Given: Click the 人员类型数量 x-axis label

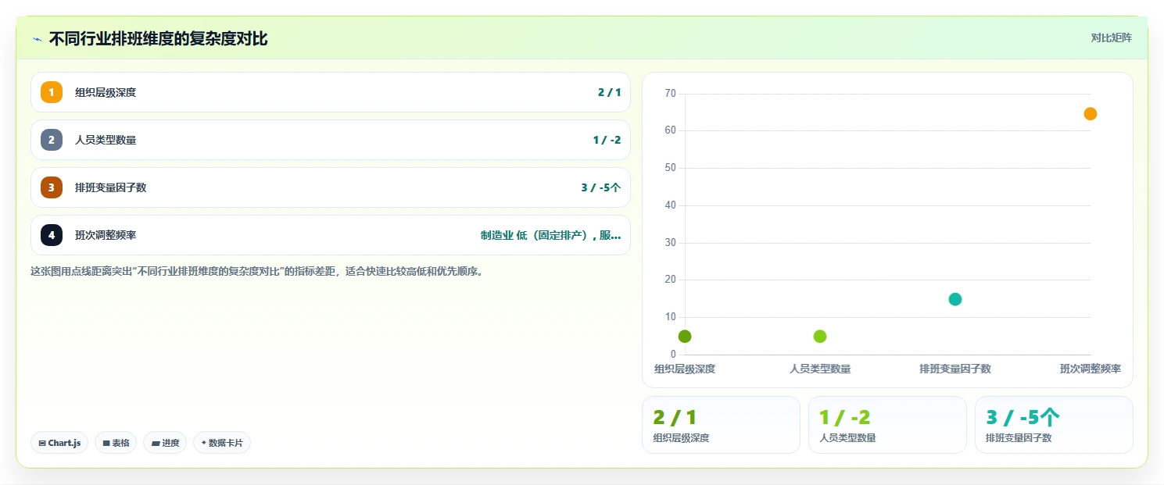Looking at the screenshot, I should [820, 369].
